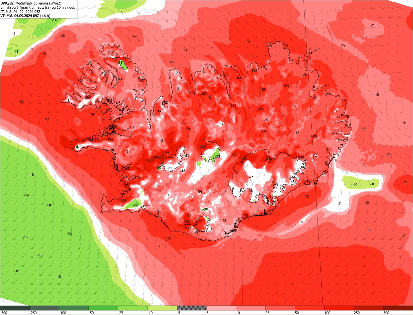Click the 500 label on the legend scale
The width and height of the screenshot is (413, 315).
[x=386, y=313]
